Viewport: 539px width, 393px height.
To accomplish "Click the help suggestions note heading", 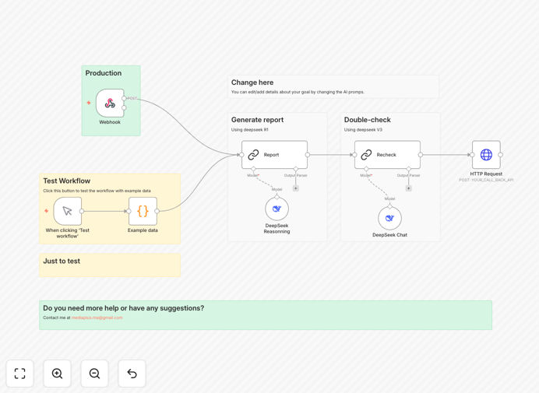I will pyautogui.click(x=124, y=308).
